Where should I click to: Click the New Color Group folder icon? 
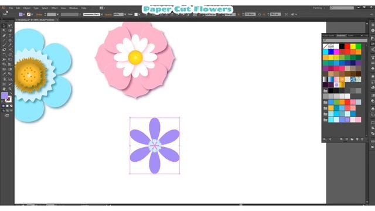click(352, 139)
